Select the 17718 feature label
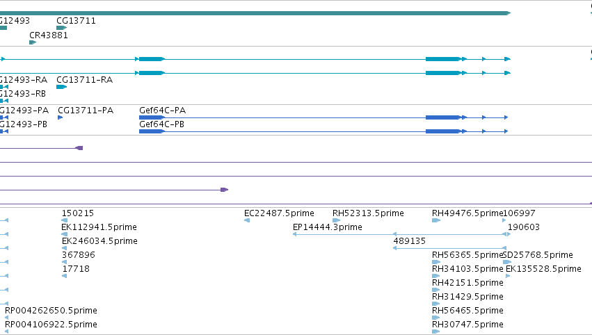The image size is (592, 335). click(x=76, y=269)
